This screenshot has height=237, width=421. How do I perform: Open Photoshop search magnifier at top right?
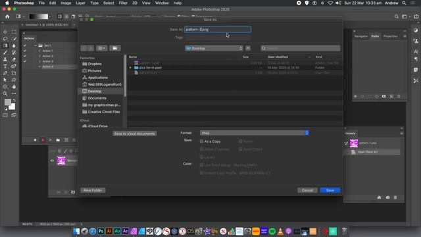click(396, 16)
